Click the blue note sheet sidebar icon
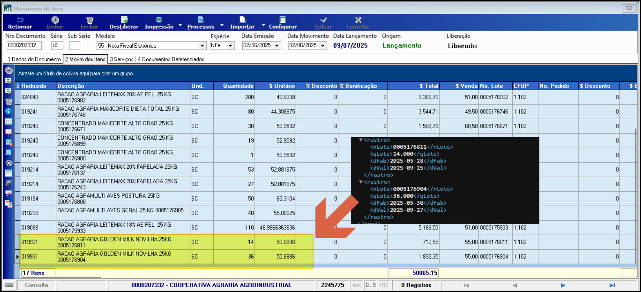This screenshot has width=641, height=292. (9, 152)
